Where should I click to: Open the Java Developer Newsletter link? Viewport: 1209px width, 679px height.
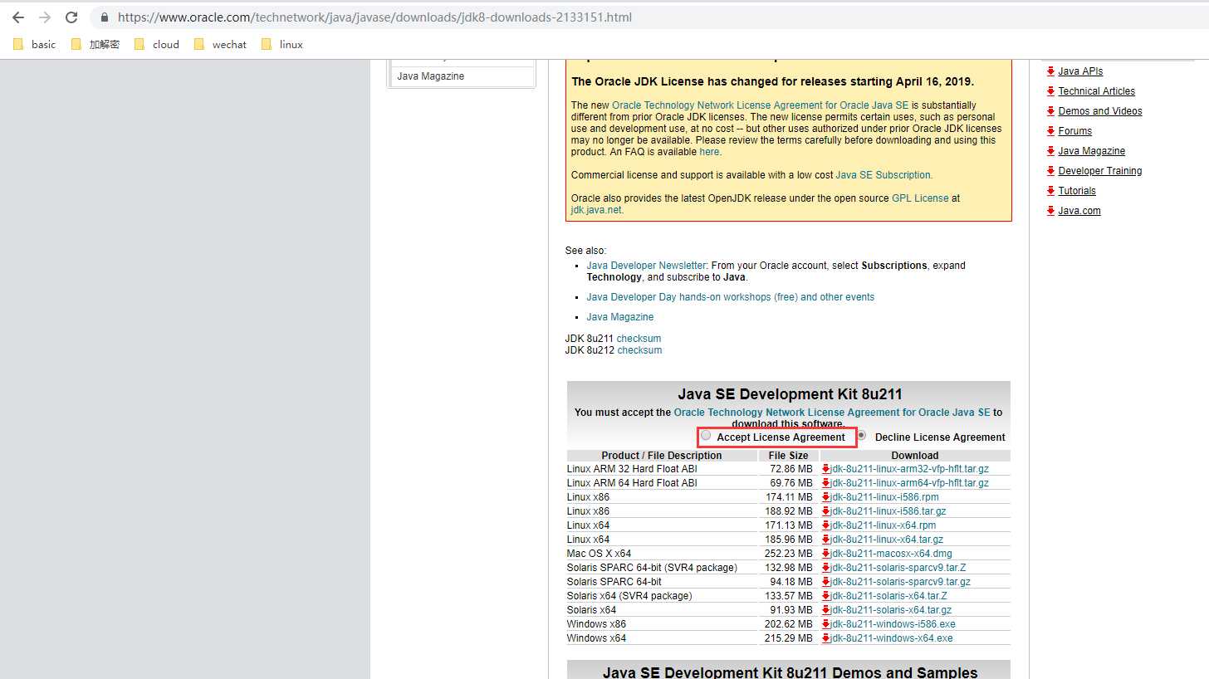(x=646, y=266)
